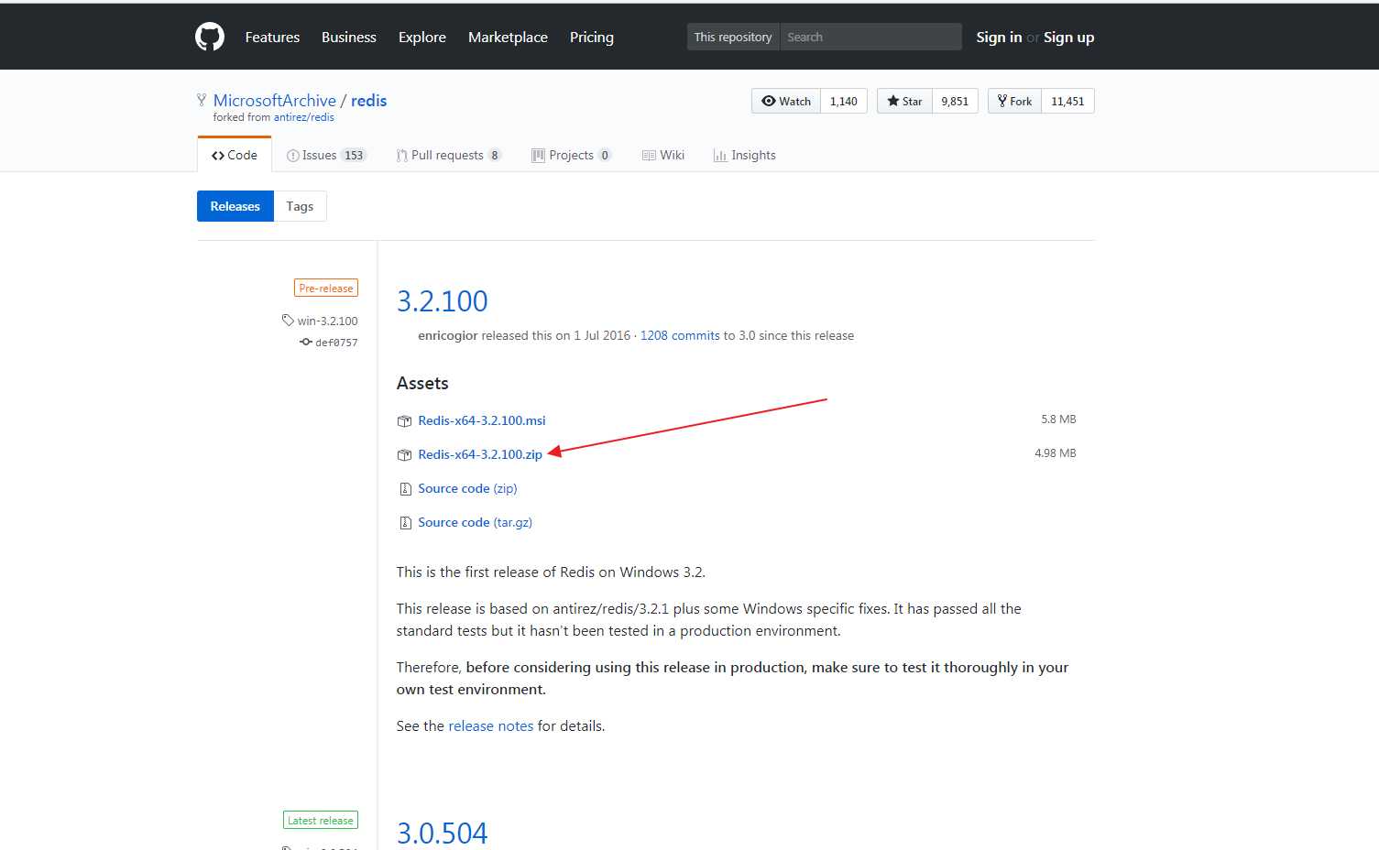Click the Pull requests count badge 8

point(495,155)
